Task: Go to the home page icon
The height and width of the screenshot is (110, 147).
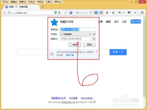Action: pos(113,13)
